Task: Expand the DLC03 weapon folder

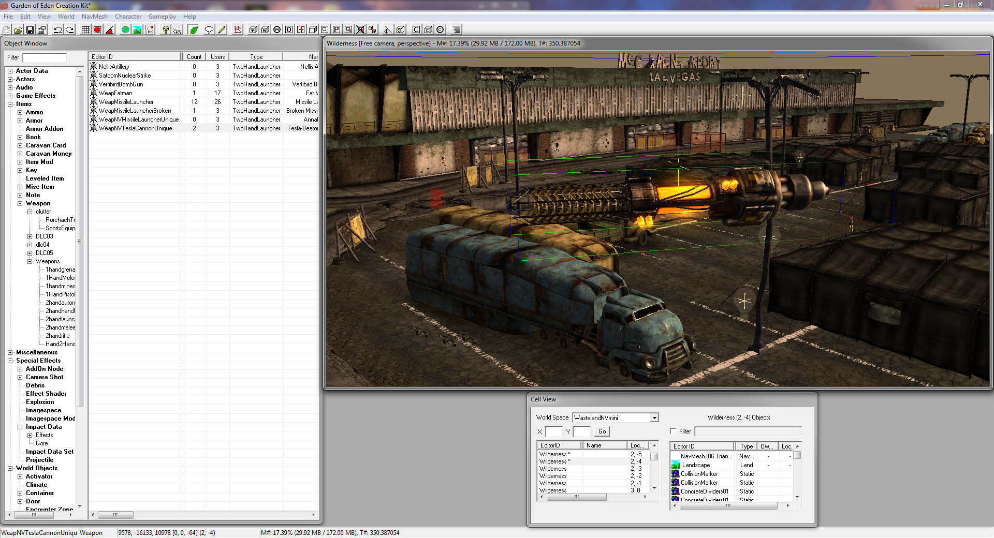Action: (x=30, y=236)
